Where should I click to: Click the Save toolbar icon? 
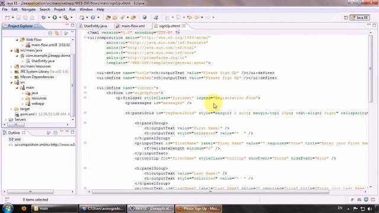tap(18, 18)
